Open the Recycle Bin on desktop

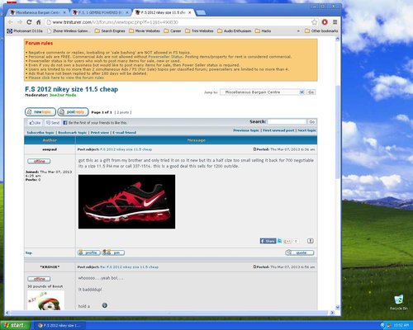[398, 302]
